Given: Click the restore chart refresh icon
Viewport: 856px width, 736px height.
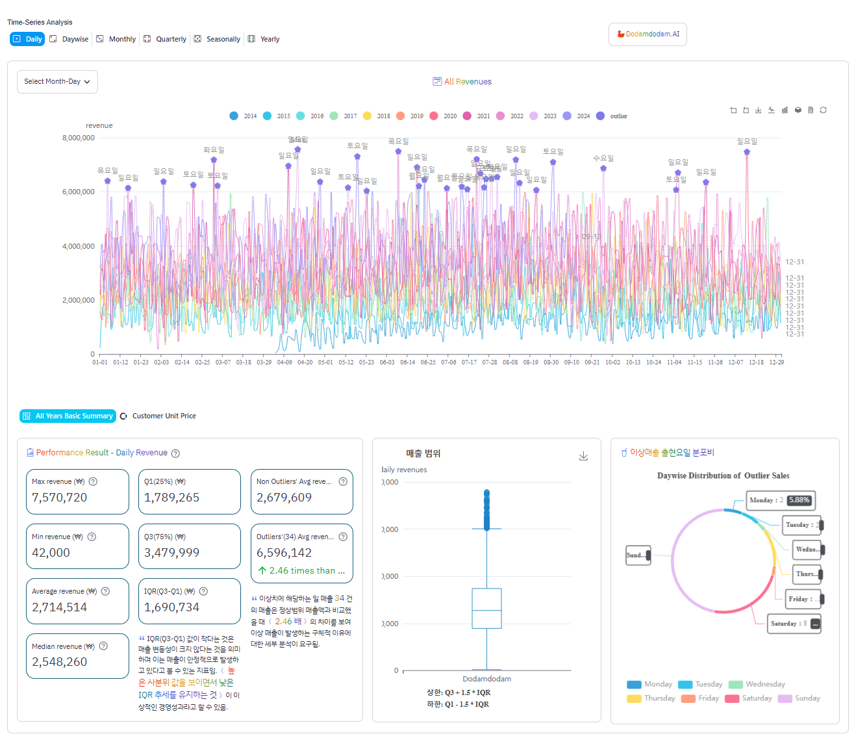Looking at the screenshot, I should pos(823,110).
